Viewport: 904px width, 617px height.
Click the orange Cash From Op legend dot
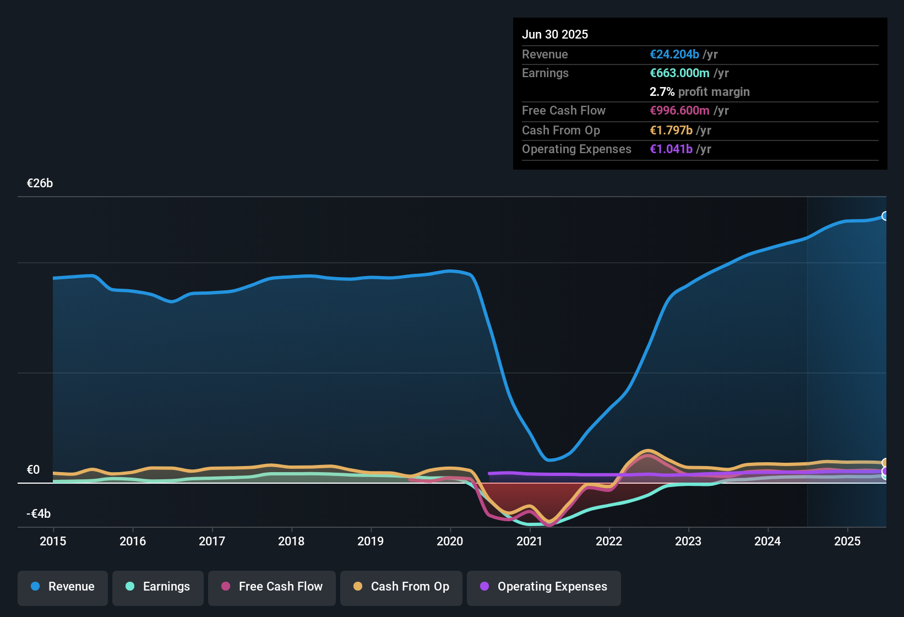coord(358,587)
